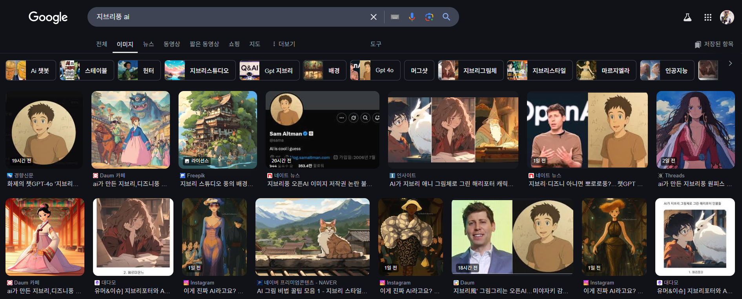Screen dimensions: 742x299
Task: Click the 경향신문 source label
Action: pos(24,175)
